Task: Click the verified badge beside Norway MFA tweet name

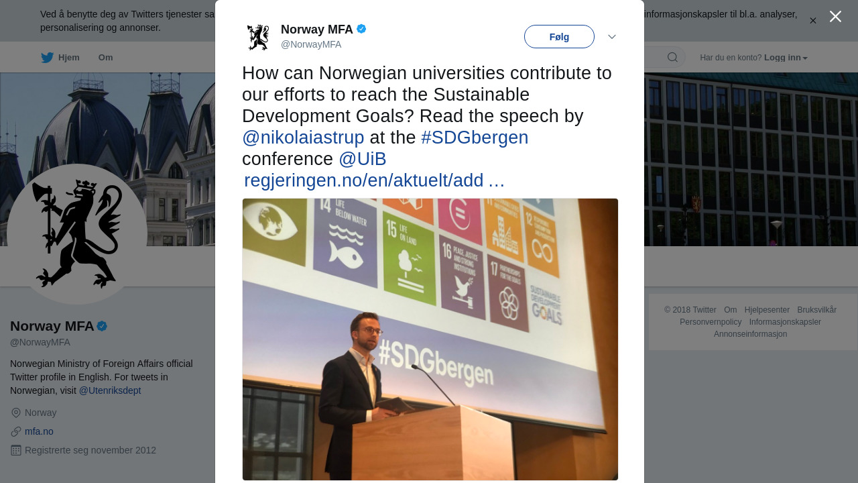Action: click(361, 29)
